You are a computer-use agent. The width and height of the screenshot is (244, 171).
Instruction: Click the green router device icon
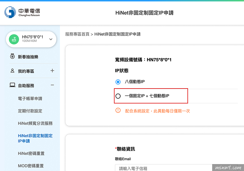click(x=14, y=39)
